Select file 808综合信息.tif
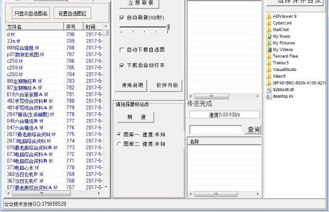Image resolution: width=329 pixels, height=212 pixels. [23, 48]
